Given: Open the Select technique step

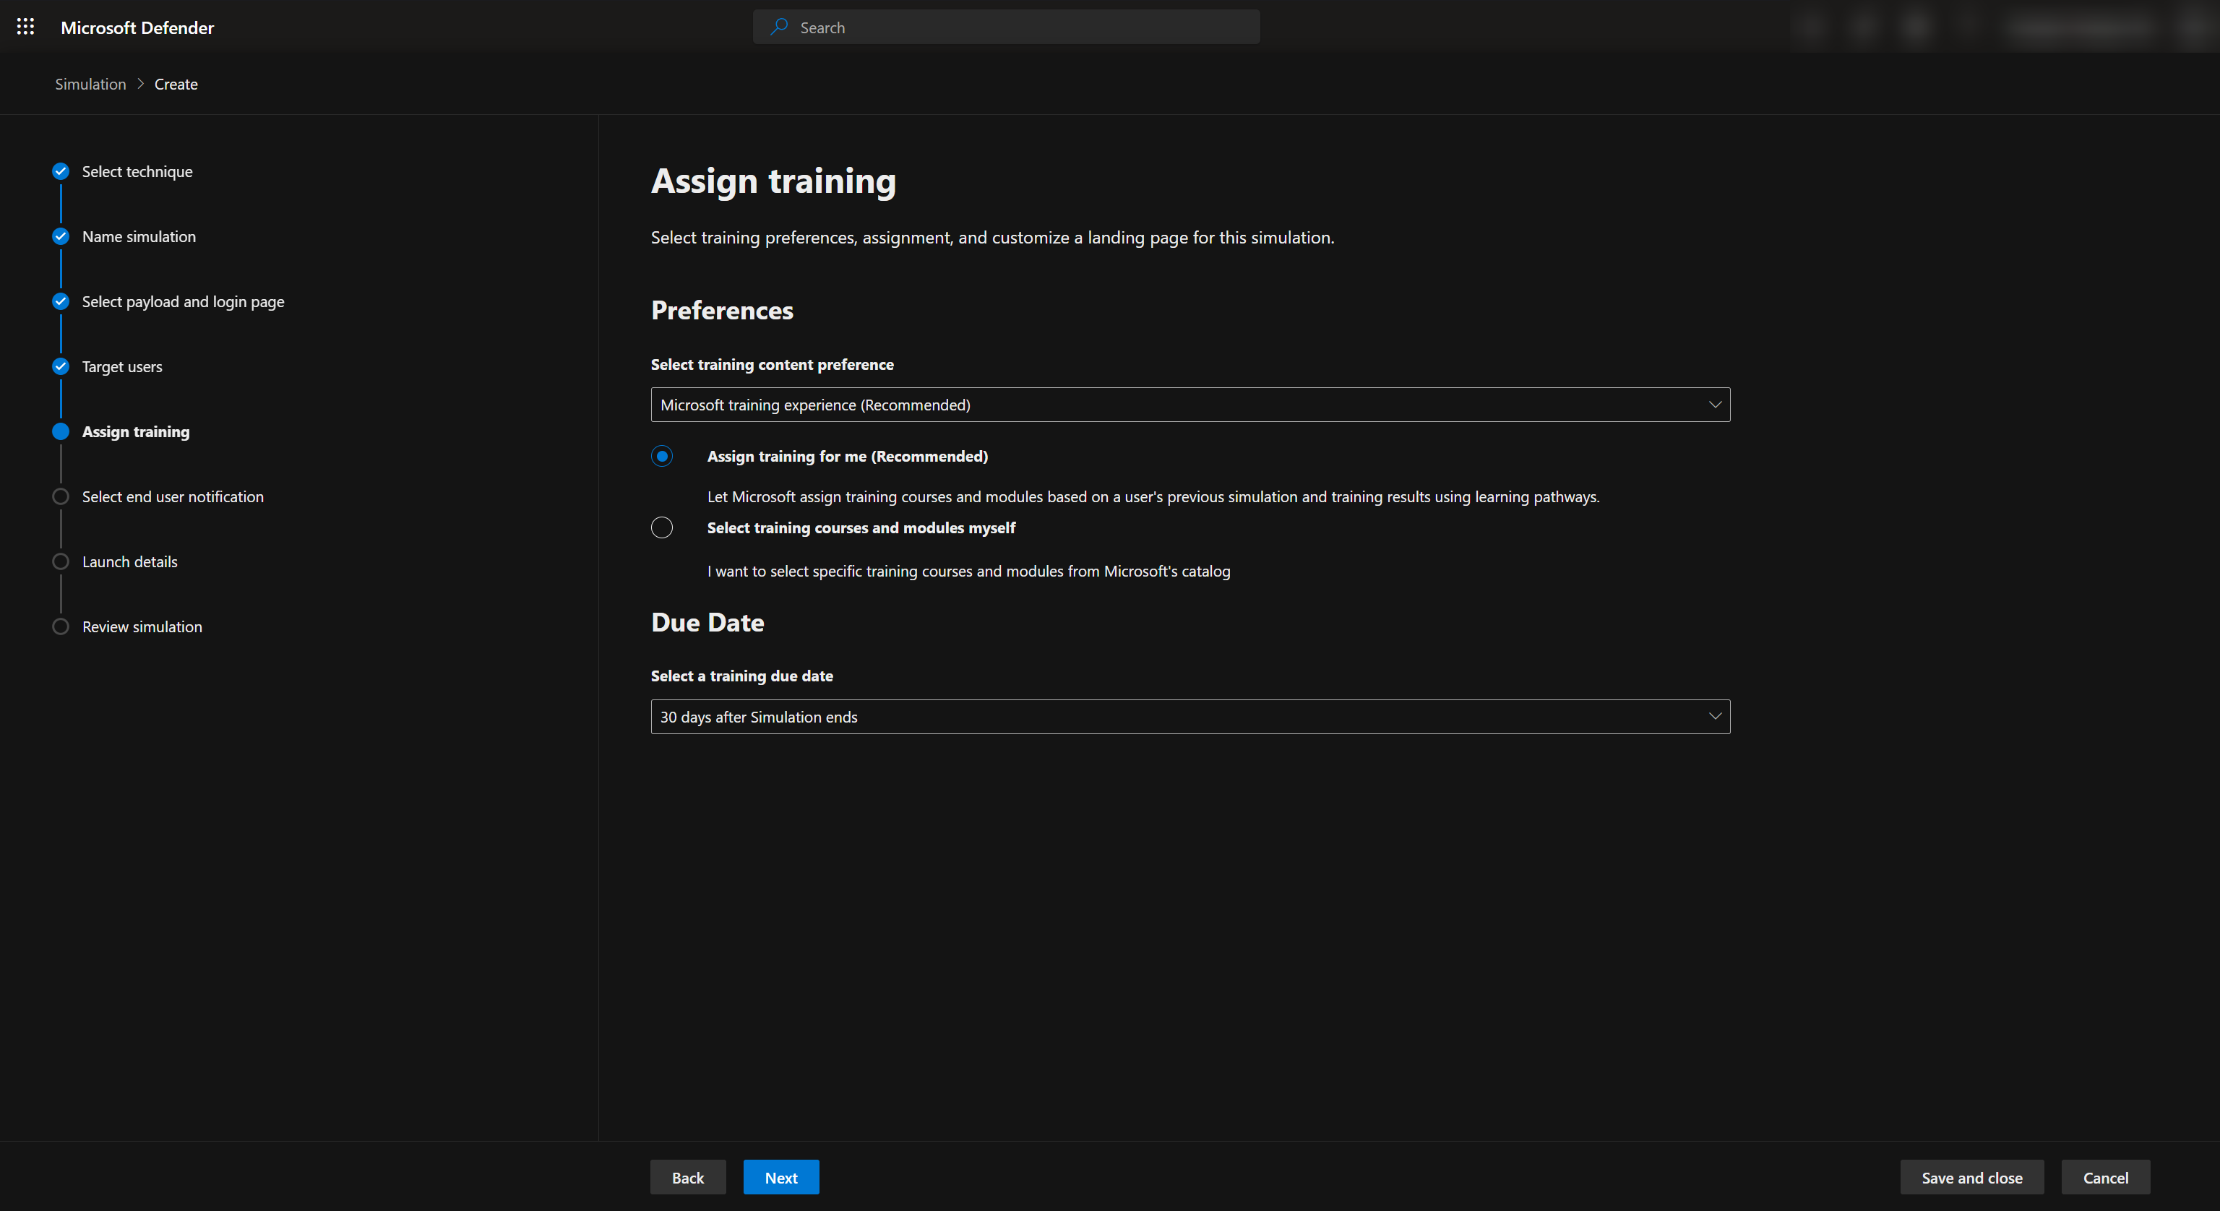Looking at the screenshot, I should point(137,171).
